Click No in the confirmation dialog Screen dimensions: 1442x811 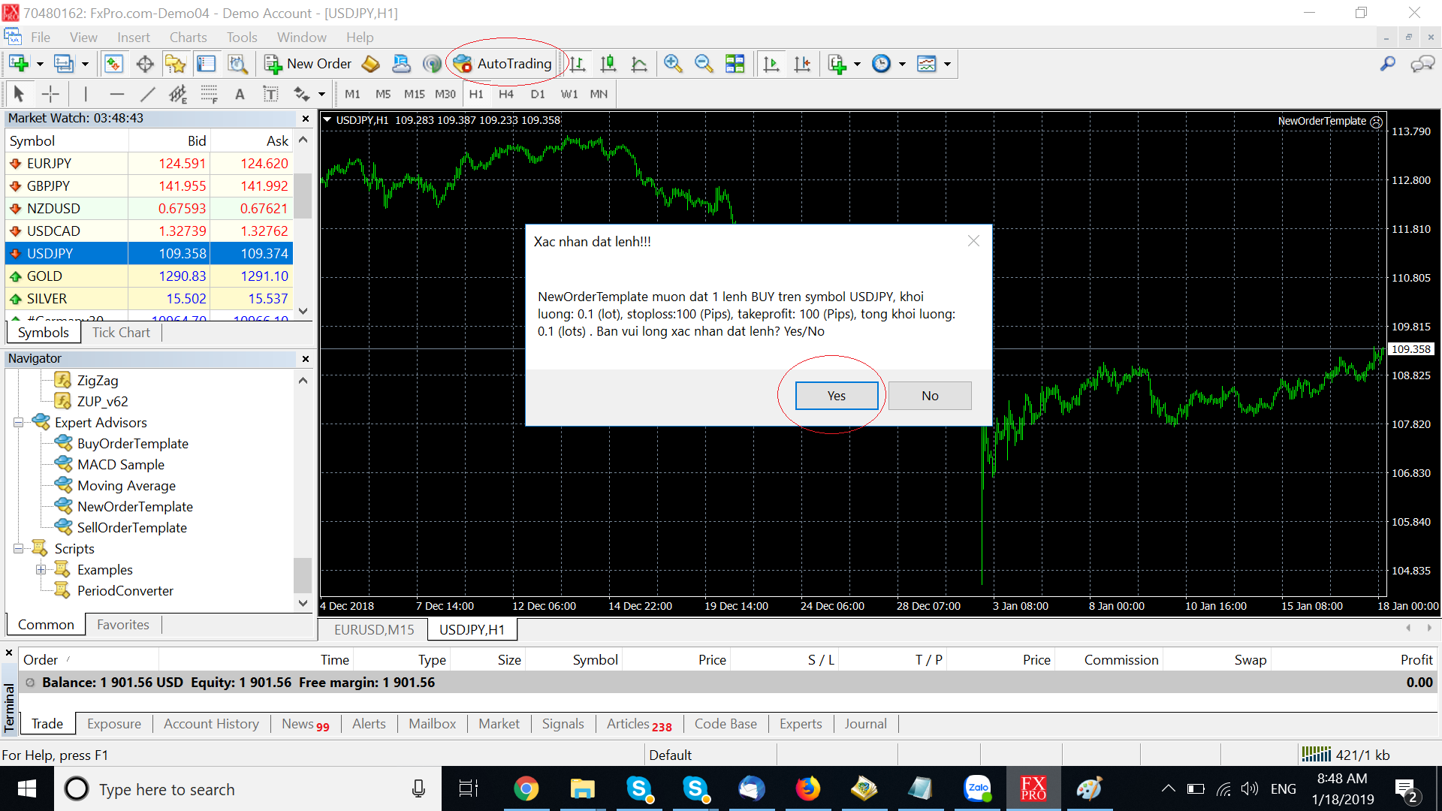(930, 396)
